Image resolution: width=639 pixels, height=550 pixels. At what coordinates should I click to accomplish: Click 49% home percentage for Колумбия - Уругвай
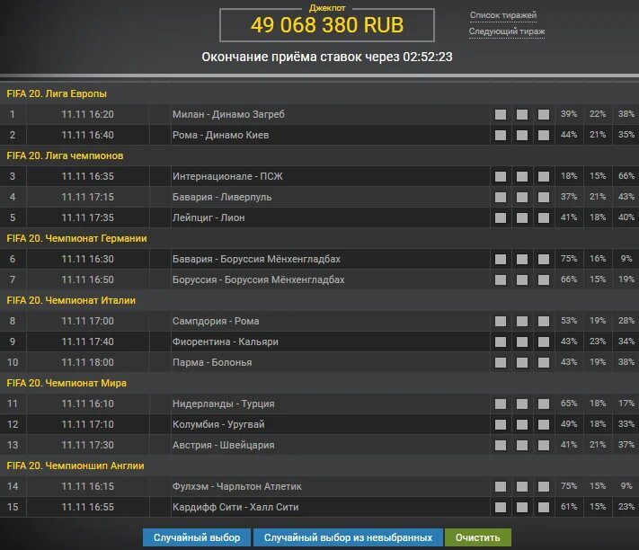(569, 424)
